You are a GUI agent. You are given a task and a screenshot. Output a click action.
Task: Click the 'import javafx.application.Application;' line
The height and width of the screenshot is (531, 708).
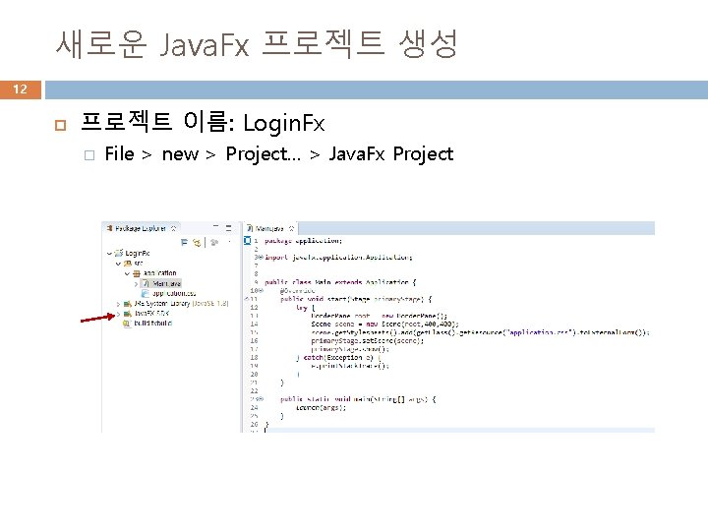click(338, 257)
